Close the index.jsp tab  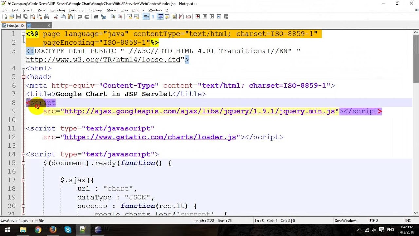click(x=23, y=25)
